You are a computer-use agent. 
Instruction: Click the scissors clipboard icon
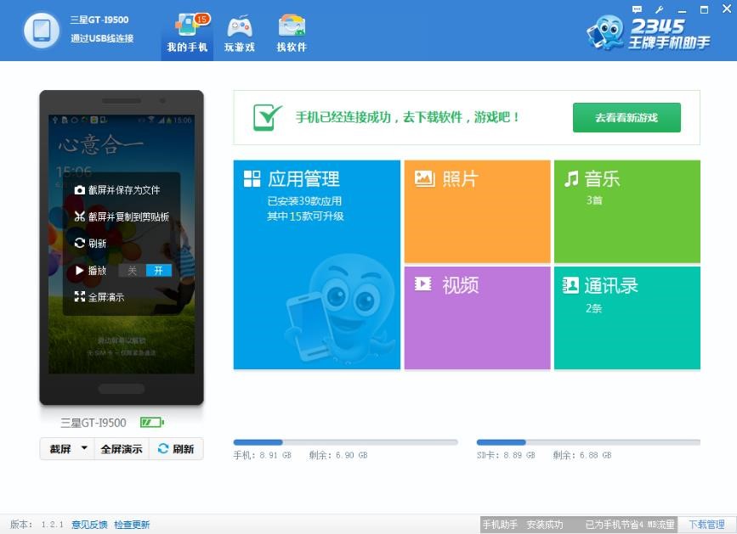tap(80, 216)
